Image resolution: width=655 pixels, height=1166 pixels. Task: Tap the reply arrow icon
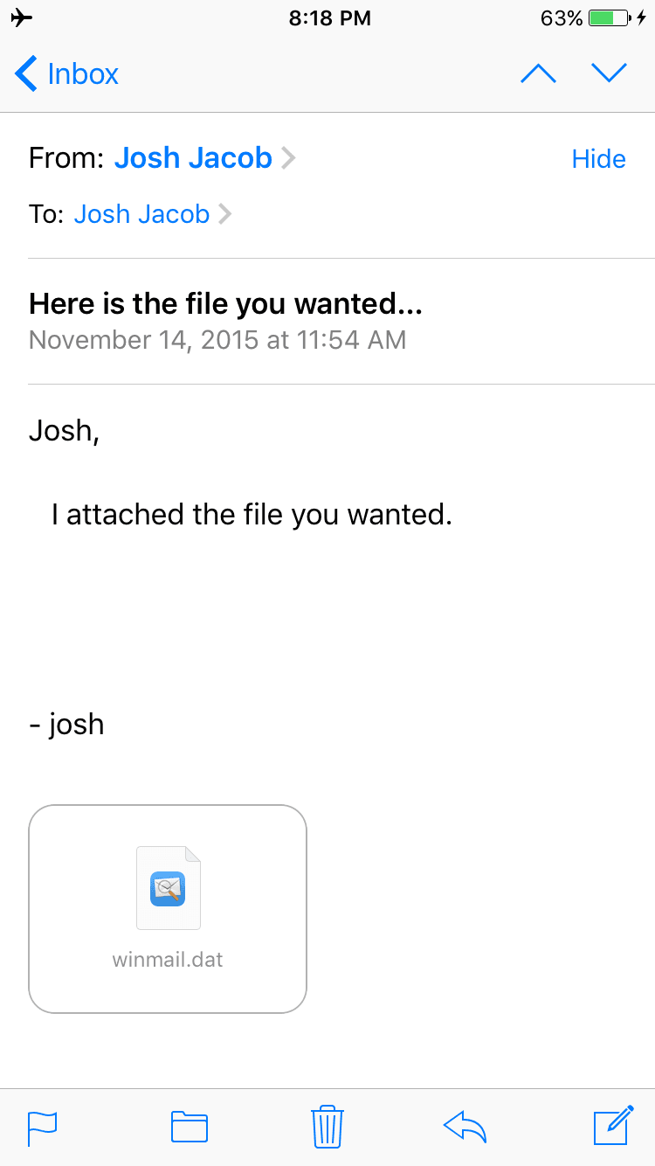coord(465,1127)
